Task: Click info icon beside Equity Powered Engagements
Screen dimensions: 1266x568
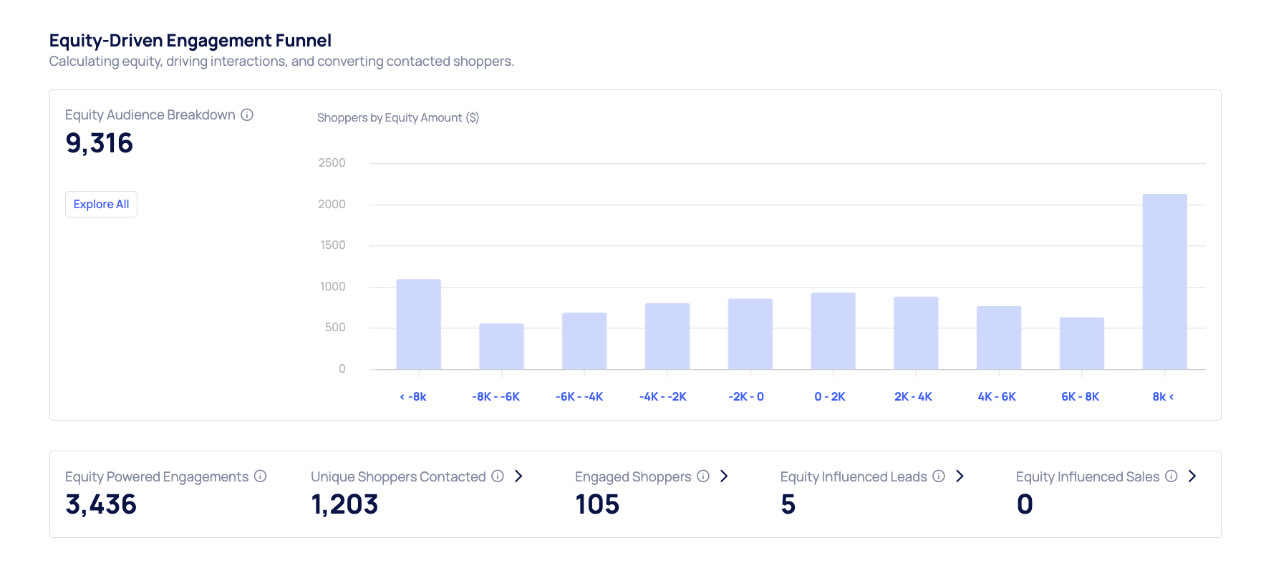Action: (261, 476)
